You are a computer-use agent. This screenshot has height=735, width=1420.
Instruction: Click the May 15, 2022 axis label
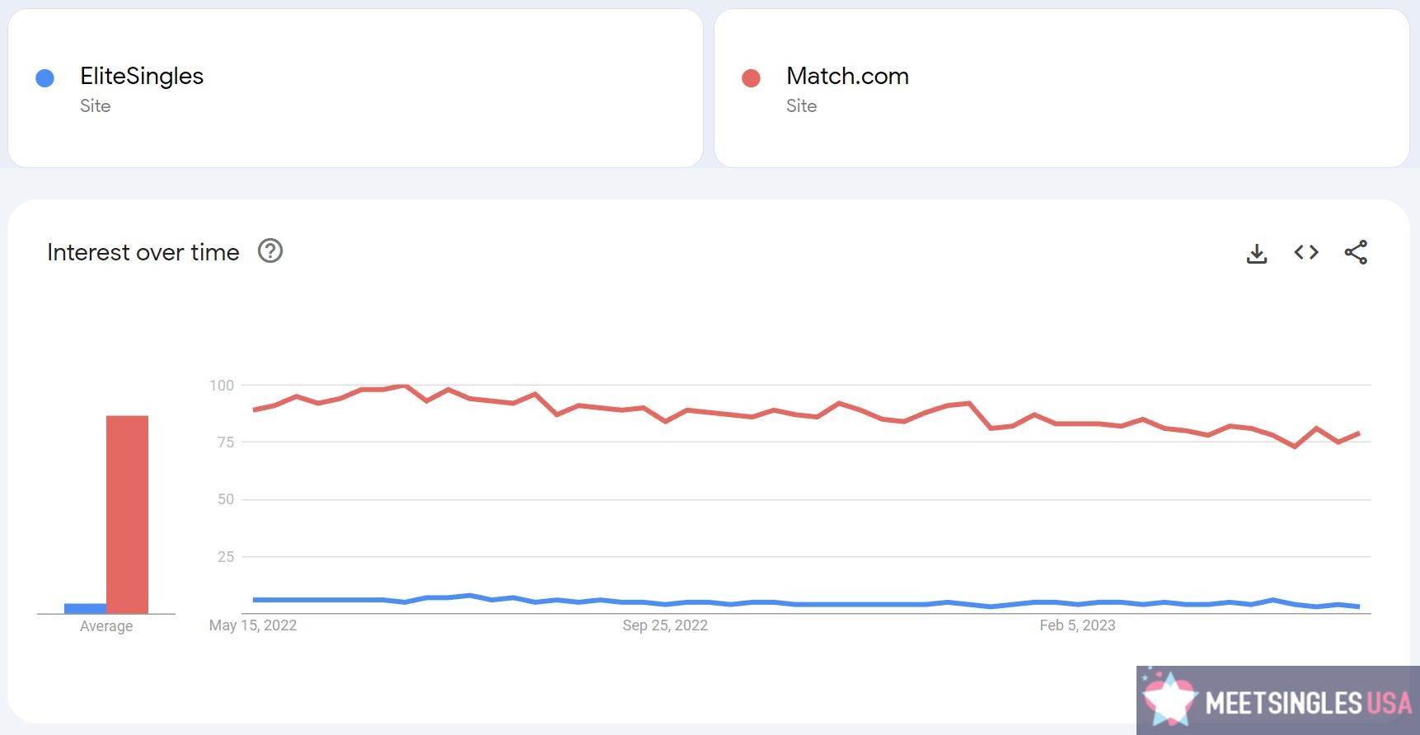253,625
